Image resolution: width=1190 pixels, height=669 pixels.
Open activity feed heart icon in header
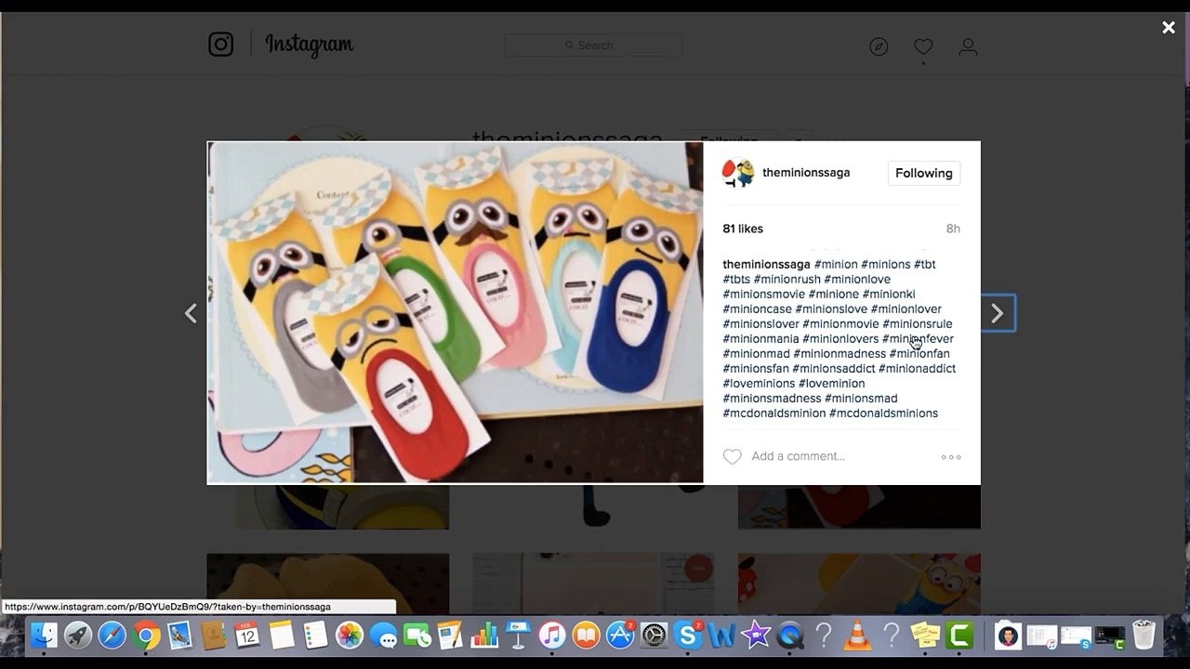923,46
